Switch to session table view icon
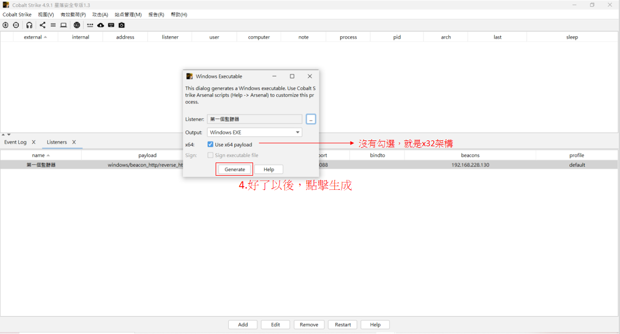This screenshot has width=620, height=334. coord(53,25)
